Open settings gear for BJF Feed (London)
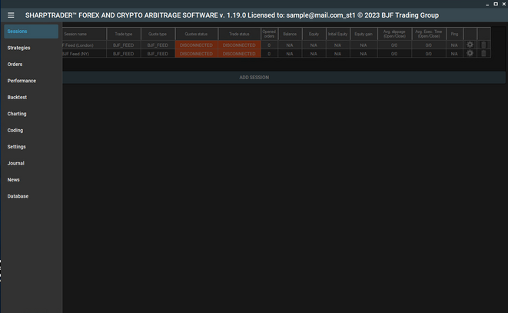The image size is (508, 313). 470,45
